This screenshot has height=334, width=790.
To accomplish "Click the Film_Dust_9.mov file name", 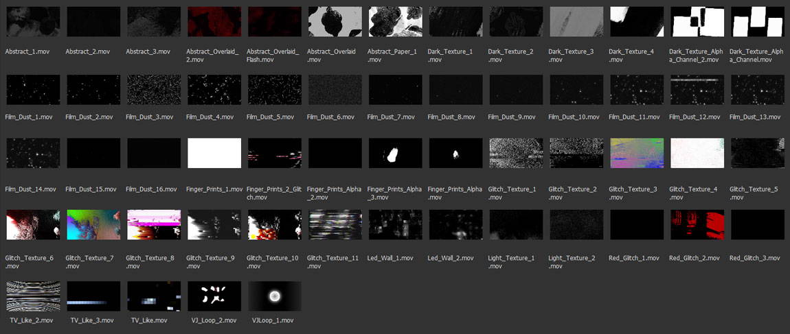I will [512, 117].
